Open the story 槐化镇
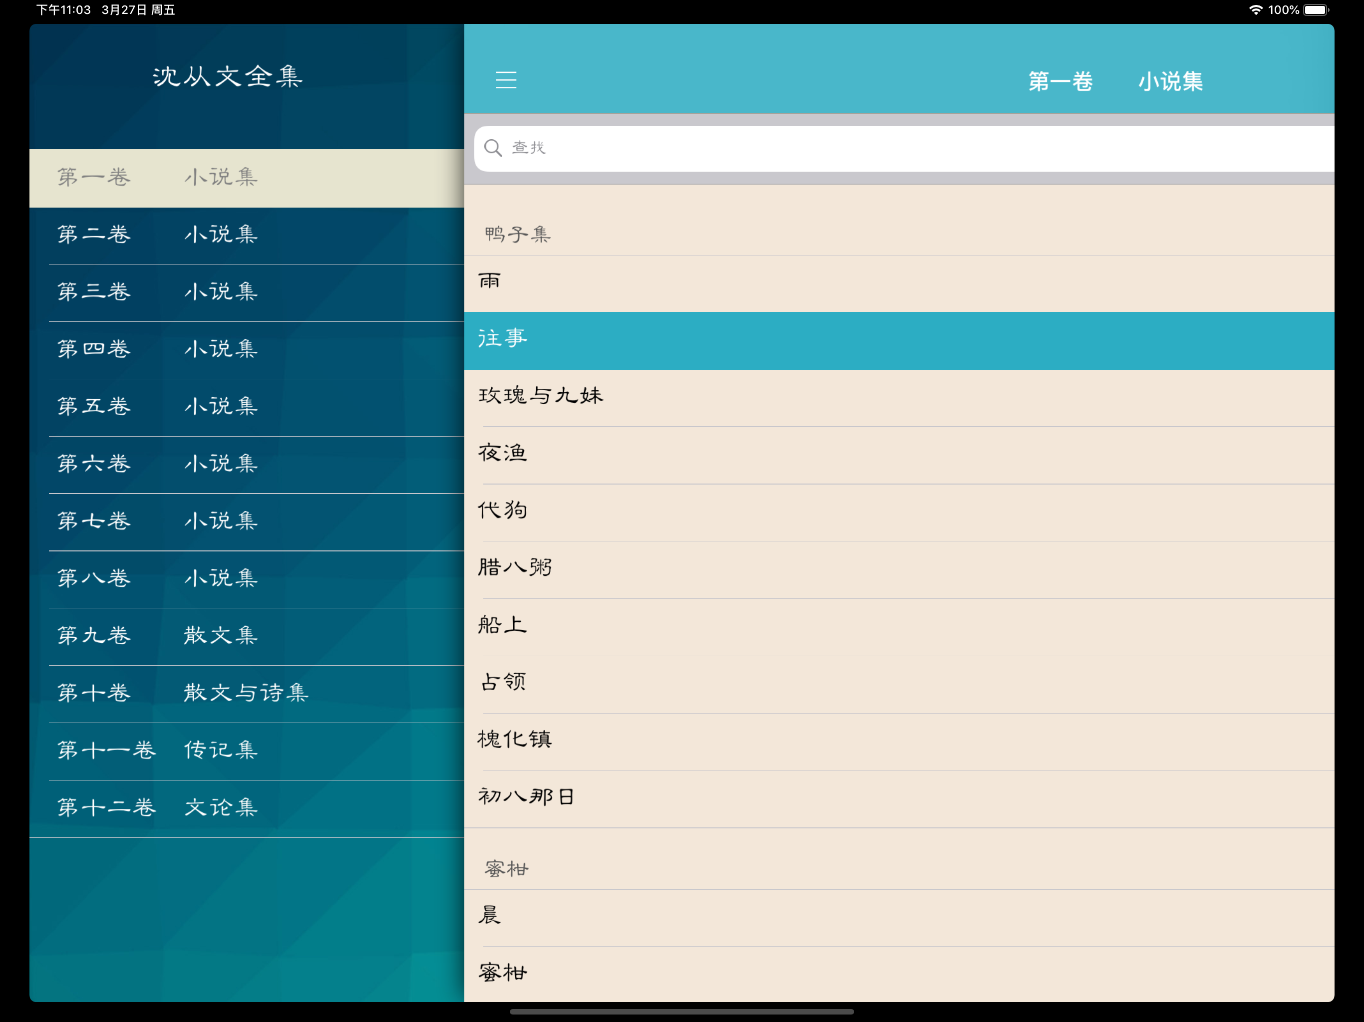Screen dimensions: 1364x1022 pos(899,742)
